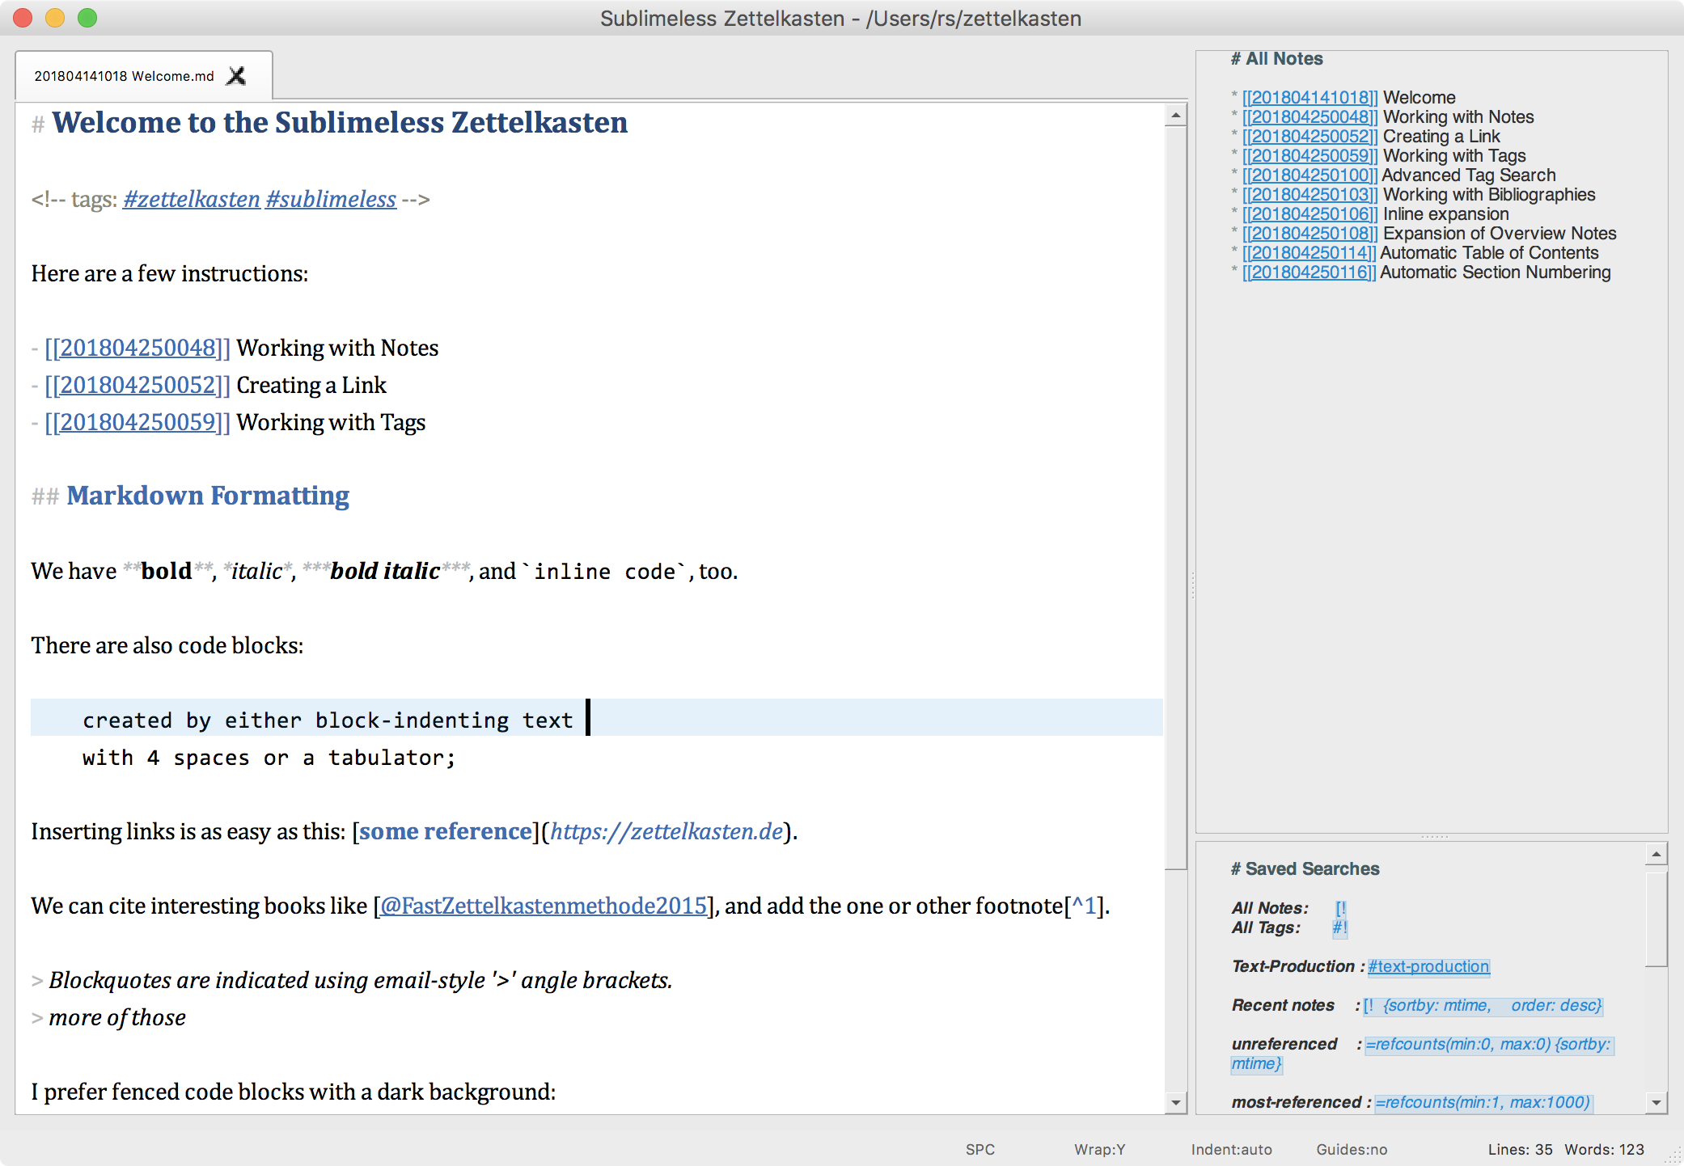Screen dimensions: 1684x1166
Task: Click the @FastZettelkastenmethode2015 citation
Action: [x=544, y=906]
